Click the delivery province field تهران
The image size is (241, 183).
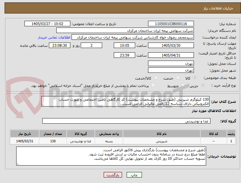(171, 63)
